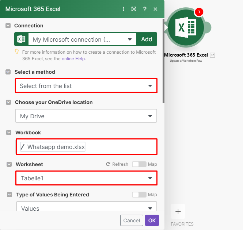
Task: Collapse the Connection section
Action: tap(8, 26)
